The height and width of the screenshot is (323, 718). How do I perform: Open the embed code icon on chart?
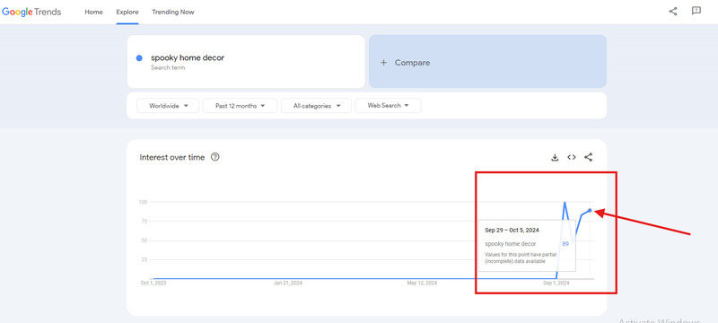(572, 157)
